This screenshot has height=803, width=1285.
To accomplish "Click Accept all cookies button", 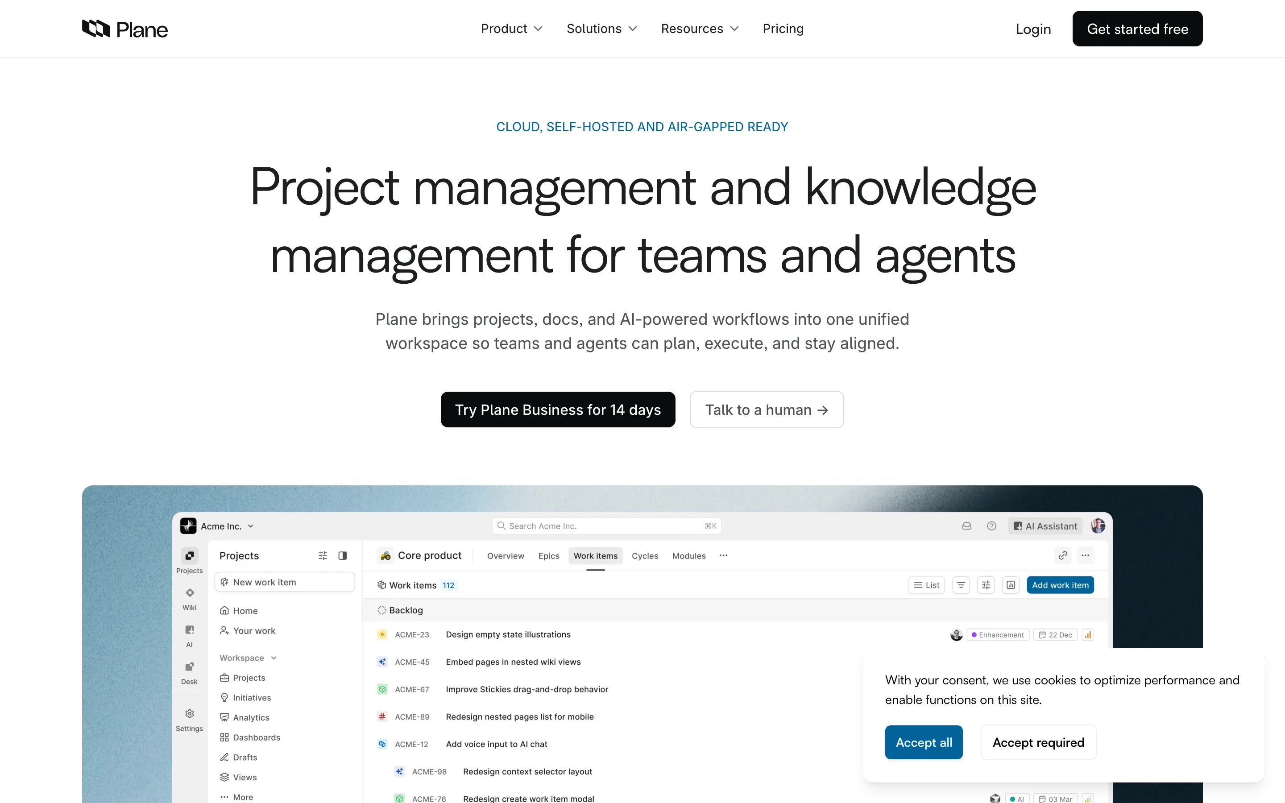I will pyautogui.click(x=924, y=742).
